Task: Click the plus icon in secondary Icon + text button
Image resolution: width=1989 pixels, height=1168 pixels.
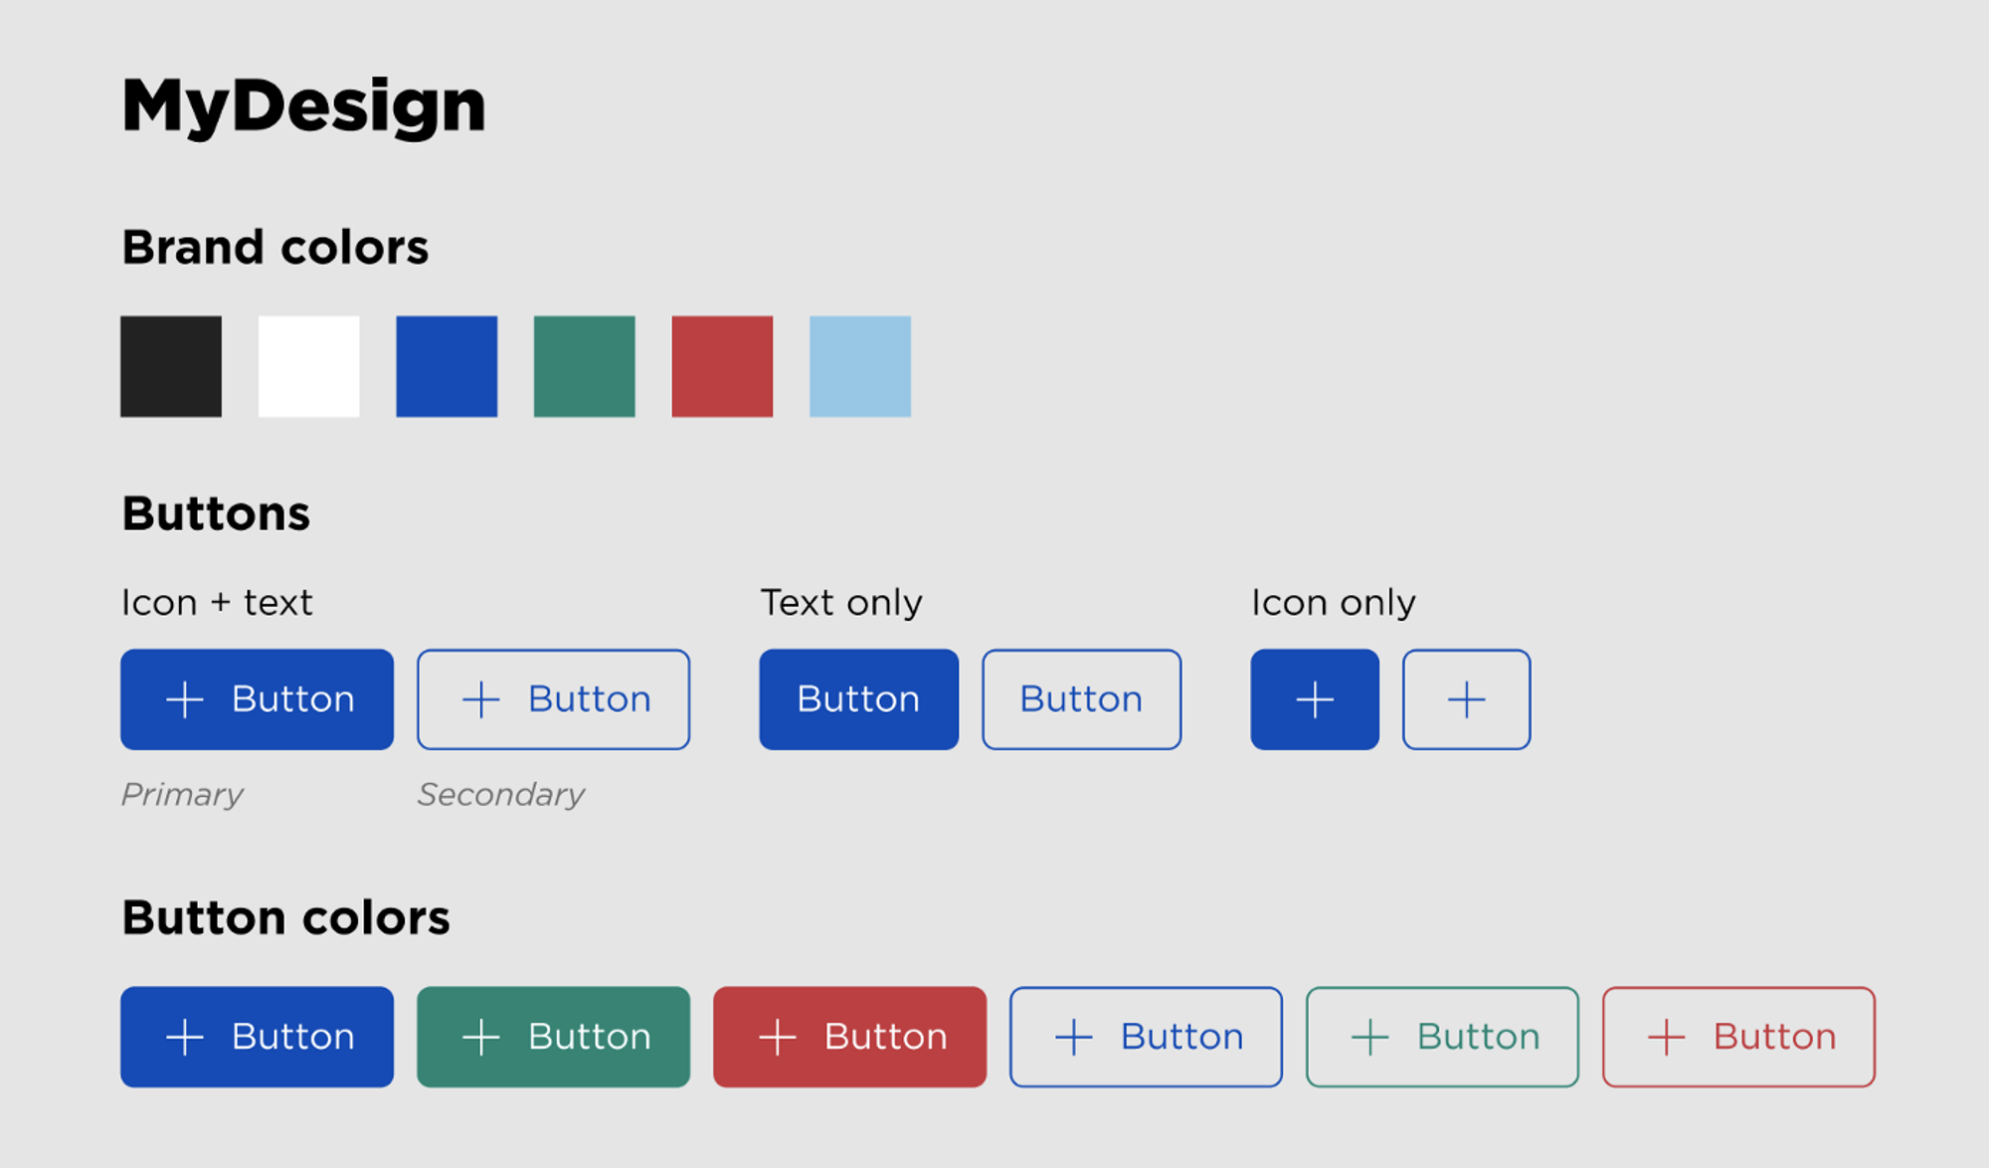Action: (x=481, y=699)
